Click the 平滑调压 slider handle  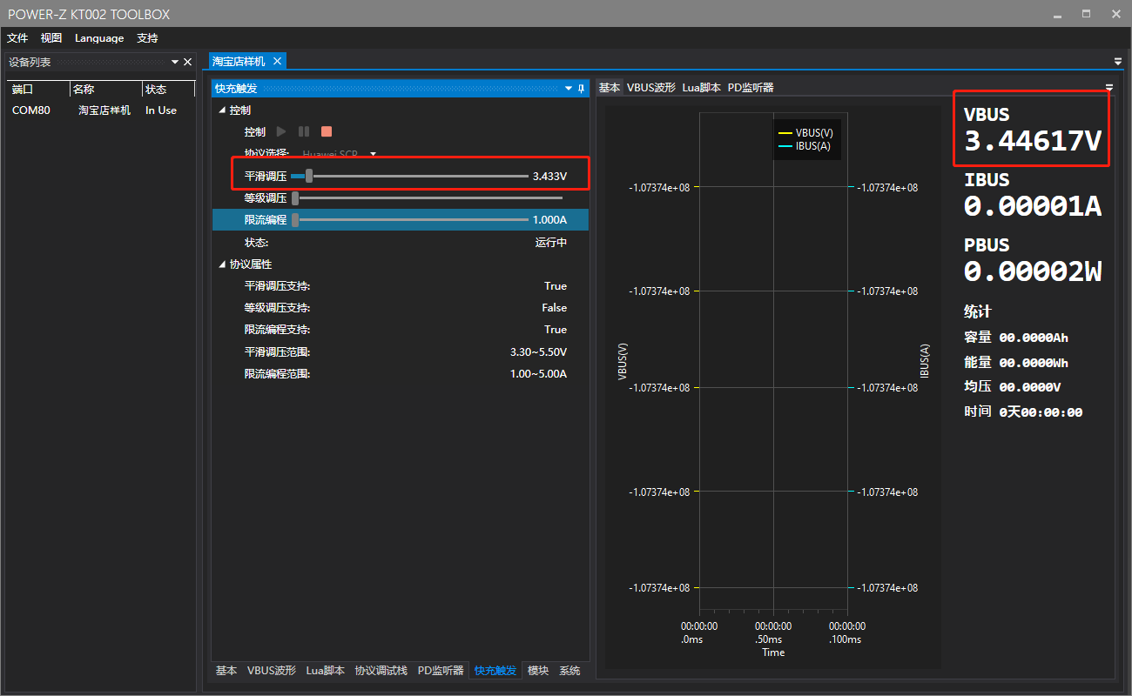[309, 177]
